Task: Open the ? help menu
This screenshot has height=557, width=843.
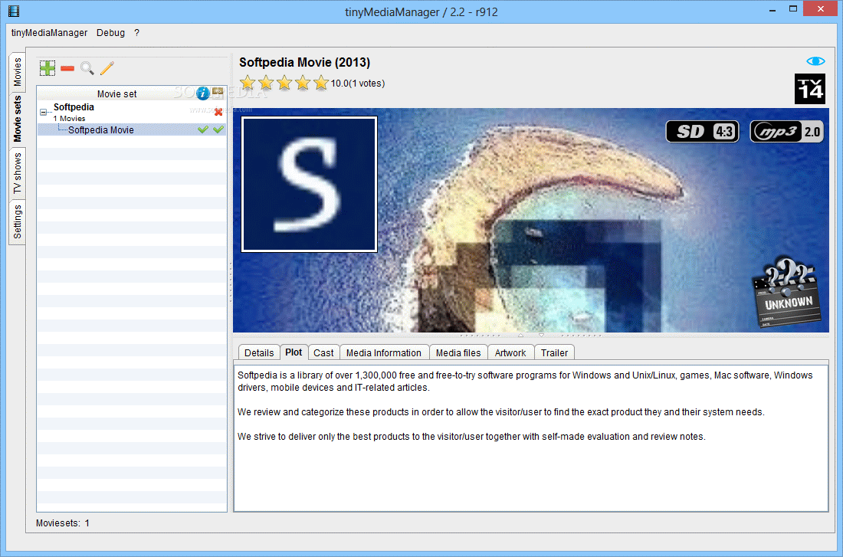Action: 136,33
